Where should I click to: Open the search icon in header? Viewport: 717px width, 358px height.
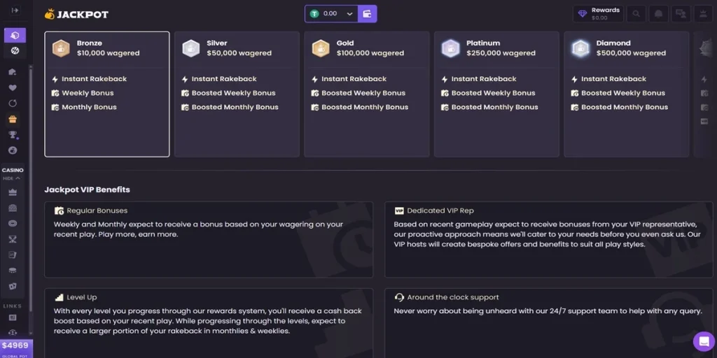click(636, 13)
